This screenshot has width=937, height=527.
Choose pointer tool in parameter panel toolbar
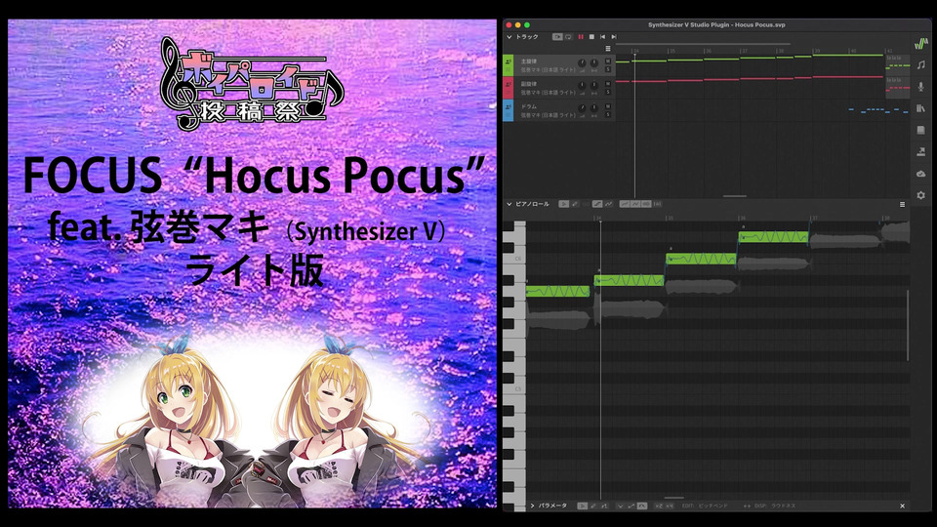pos(582,507)
